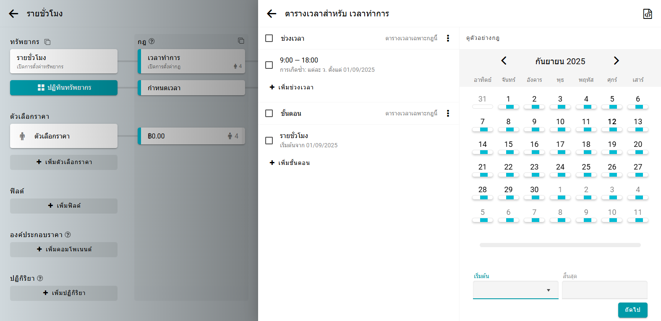This screenshot has width=661, height=321.
Task: Go to previous month in calendar
Action: 504,61
